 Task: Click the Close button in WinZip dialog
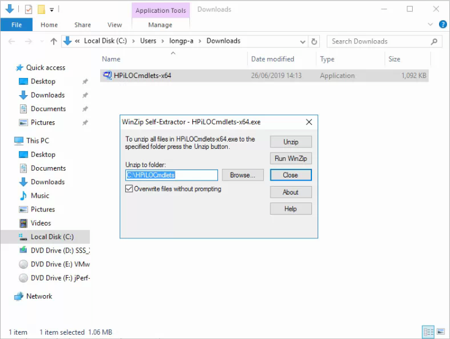coord(291,175)
